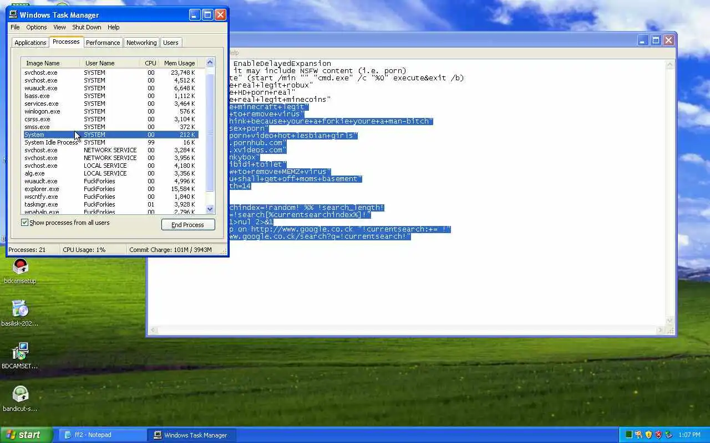Image resolution: width=710 pixels, height=443 pixels.
Task: Sort processes by the Image Name column
Action: click(x=50, y=63)
